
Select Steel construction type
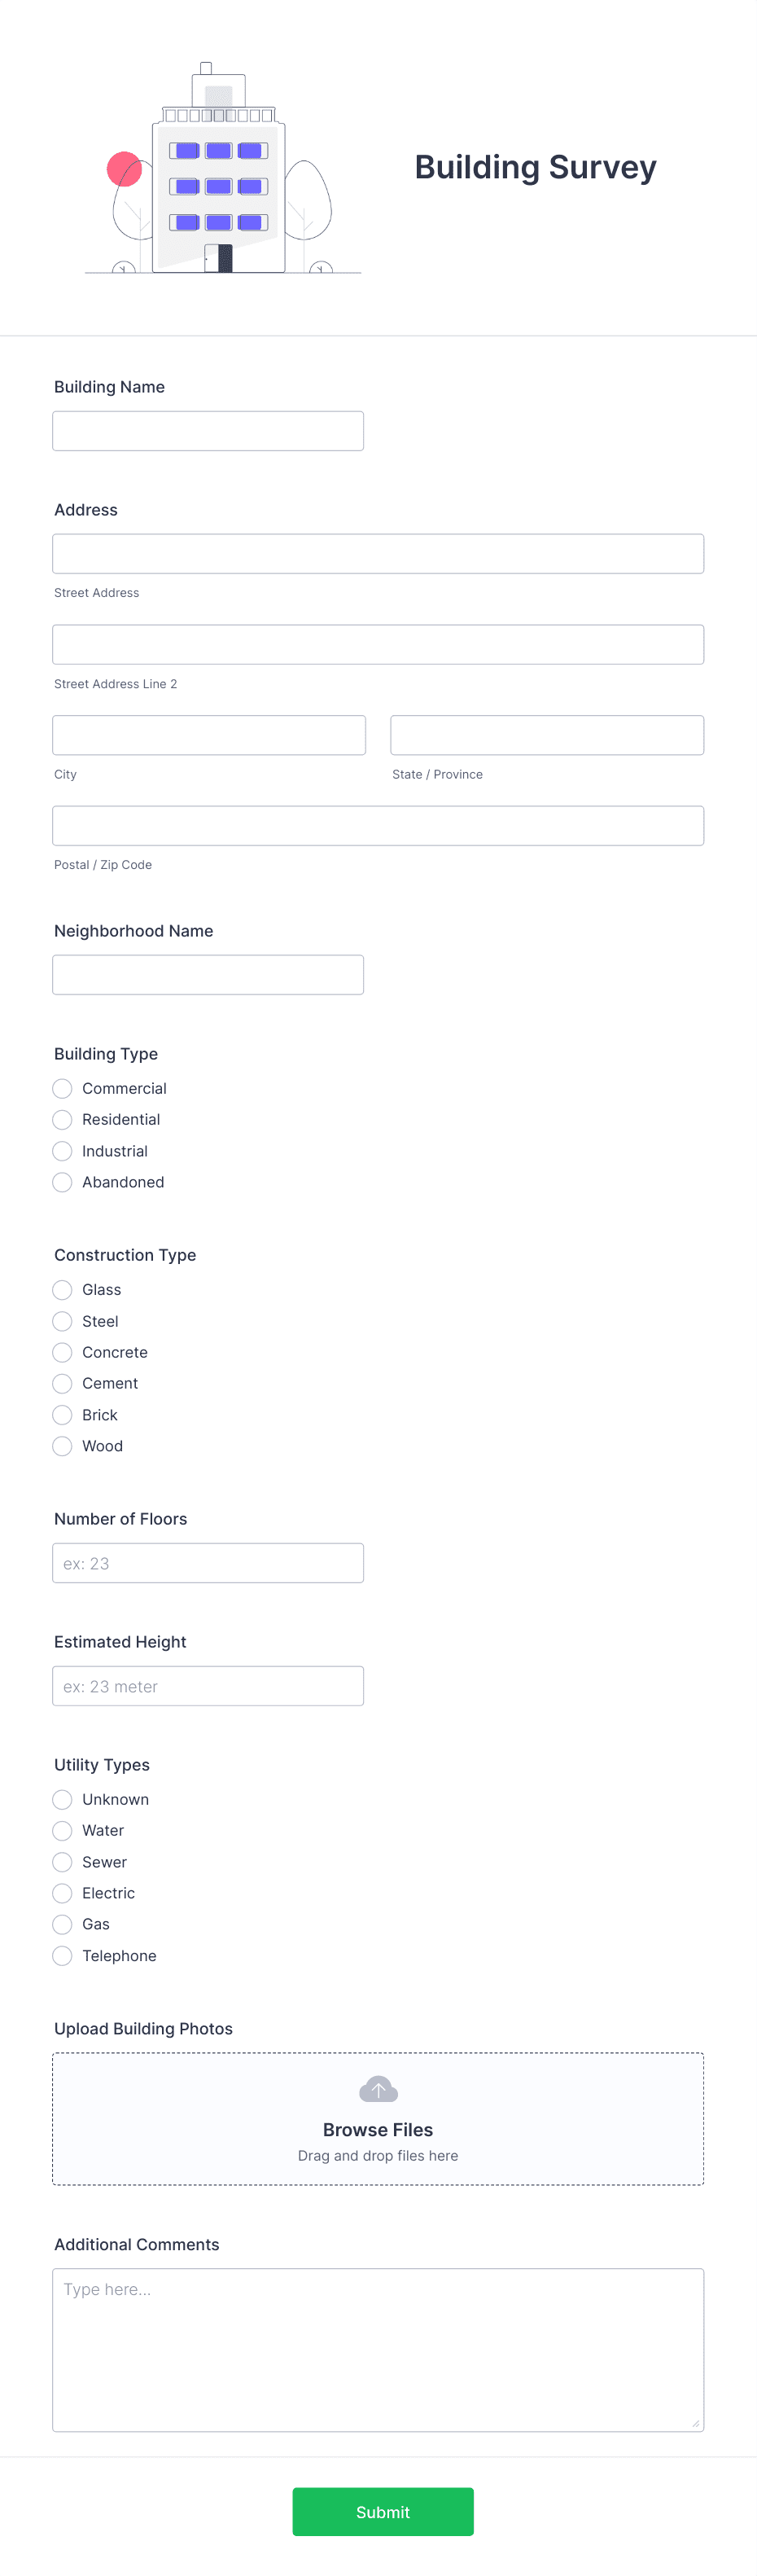[62, 1321]
